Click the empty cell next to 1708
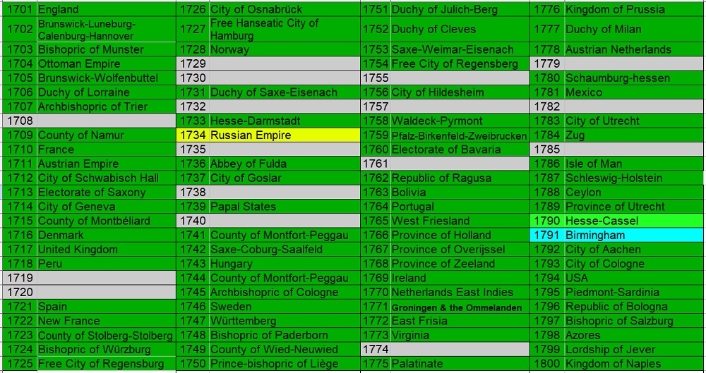Screen dimensions: 706x373 [107, 121]
